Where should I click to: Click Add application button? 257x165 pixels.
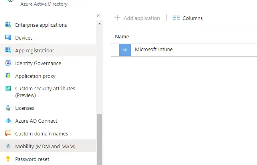click(137, 18)
